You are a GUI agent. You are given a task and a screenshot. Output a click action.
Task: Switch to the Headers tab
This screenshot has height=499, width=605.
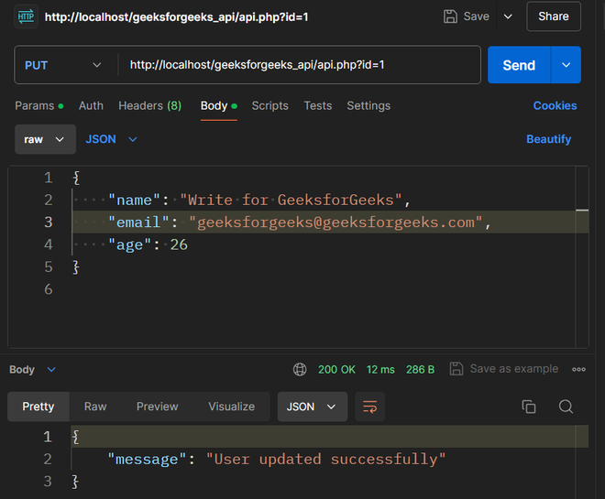tap(149, 106)
